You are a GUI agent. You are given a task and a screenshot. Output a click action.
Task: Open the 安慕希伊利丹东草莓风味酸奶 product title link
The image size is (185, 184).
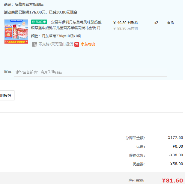(66, 25)
